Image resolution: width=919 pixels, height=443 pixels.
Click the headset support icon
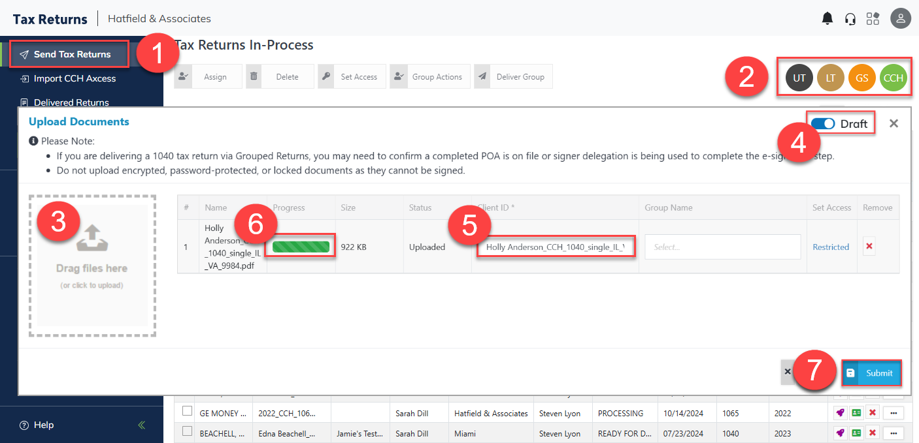[x=850, y=18]
